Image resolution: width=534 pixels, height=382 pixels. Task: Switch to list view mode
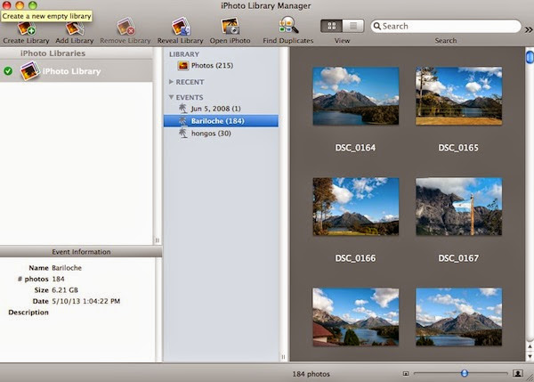[x=353, y=26]
